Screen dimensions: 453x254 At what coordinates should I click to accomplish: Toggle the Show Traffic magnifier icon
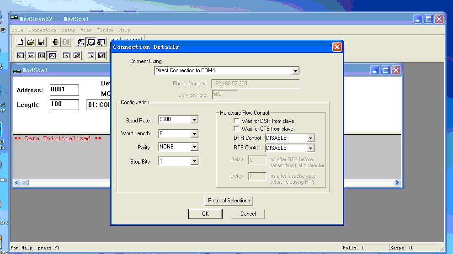101,42
